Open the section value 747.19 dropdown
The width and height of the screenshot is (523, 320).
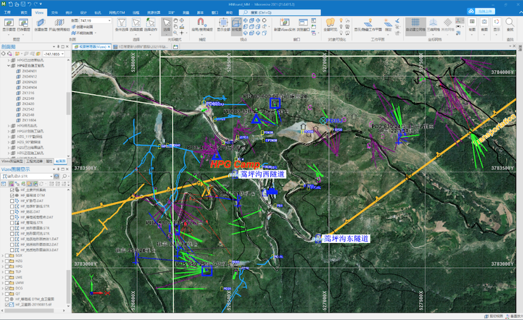[112, 21]
